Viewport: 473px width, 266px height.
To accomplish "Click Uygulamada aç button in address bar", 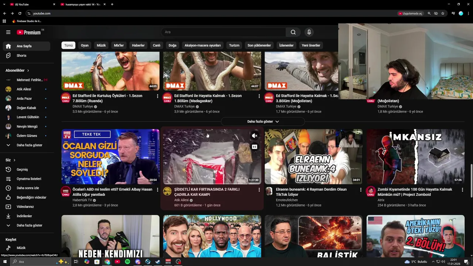I will pos(410,13).
